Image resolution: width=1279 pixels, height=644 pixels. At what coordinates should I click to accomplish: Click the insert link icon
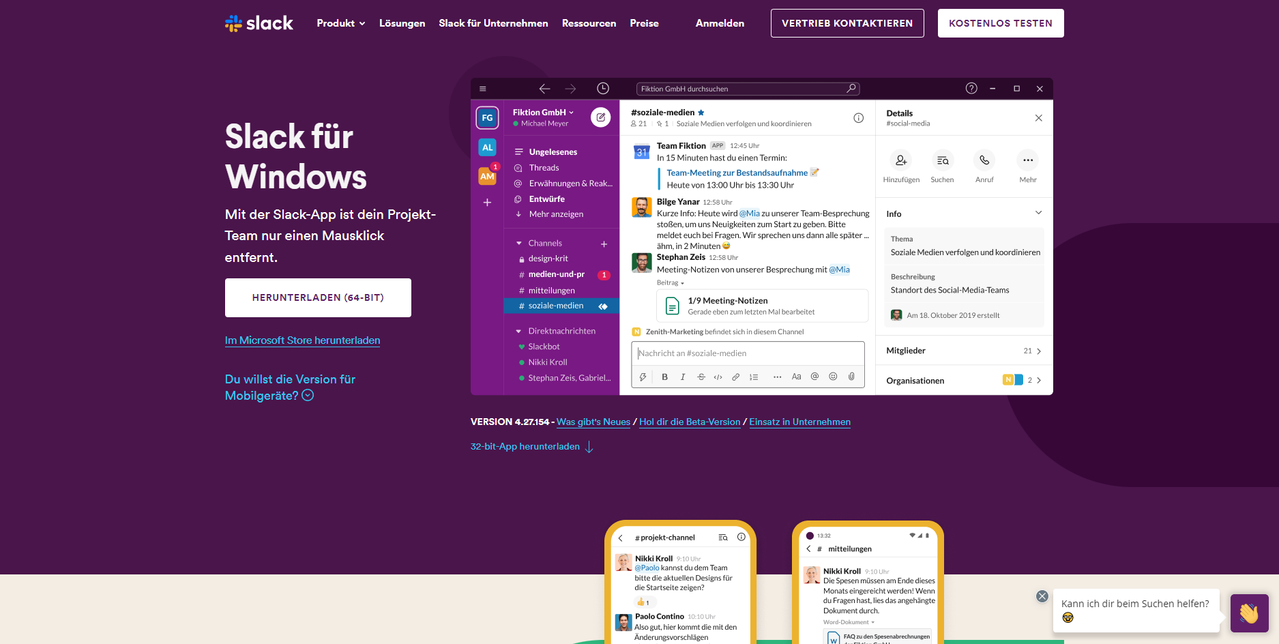735,377
